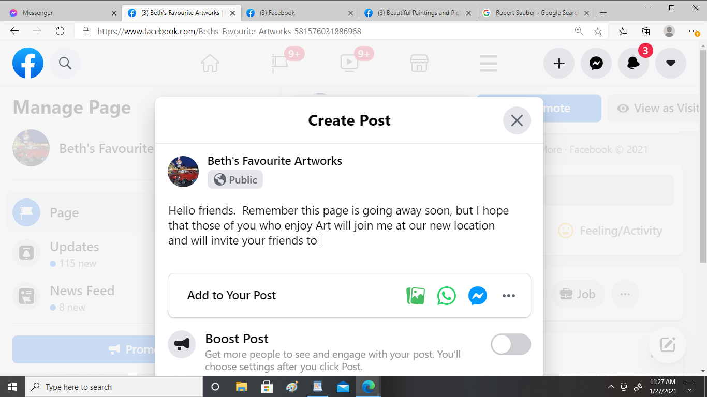Open the browser profile icon
The image size is (707, 397).
[669, 31]
